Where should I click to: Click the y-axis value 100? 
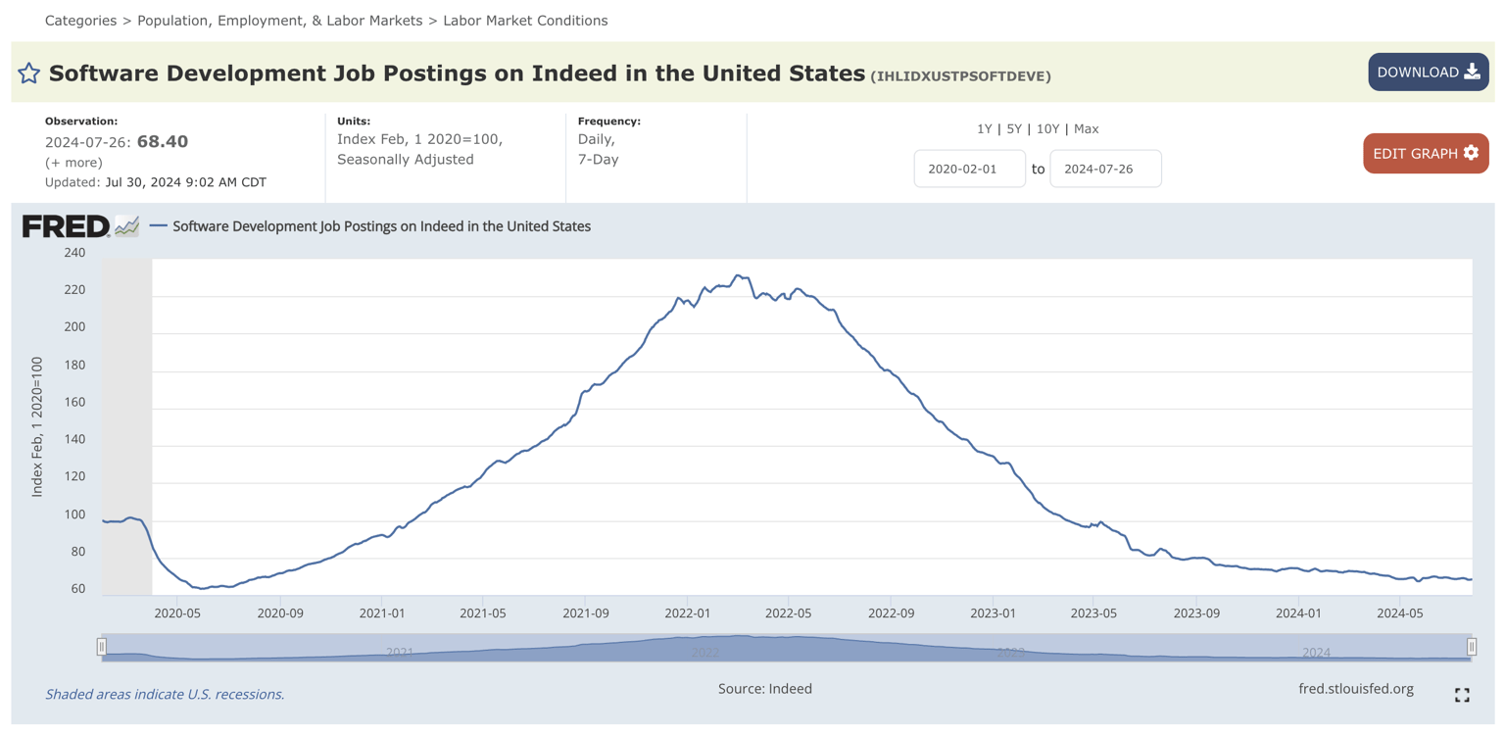click(74, 514)
